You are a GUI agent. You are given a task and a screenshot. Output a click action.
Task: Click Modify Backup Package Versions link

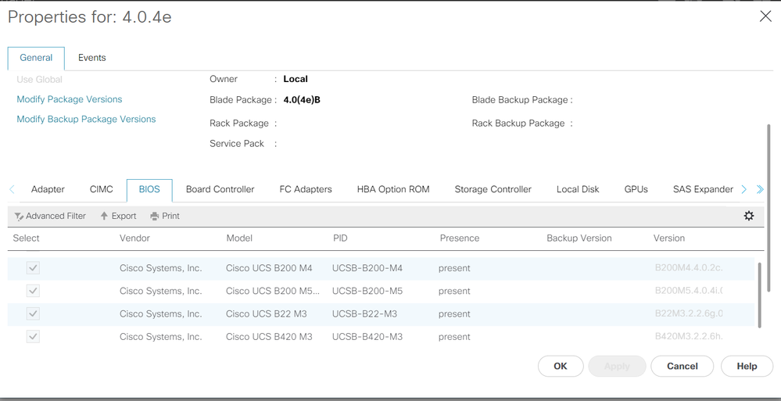86,119
